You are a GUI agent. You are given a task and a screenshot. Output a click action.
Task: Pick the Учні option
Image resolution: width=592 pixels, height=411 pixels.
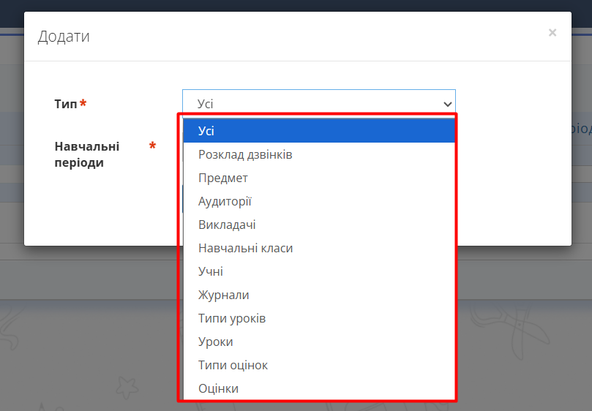point(211,271)
